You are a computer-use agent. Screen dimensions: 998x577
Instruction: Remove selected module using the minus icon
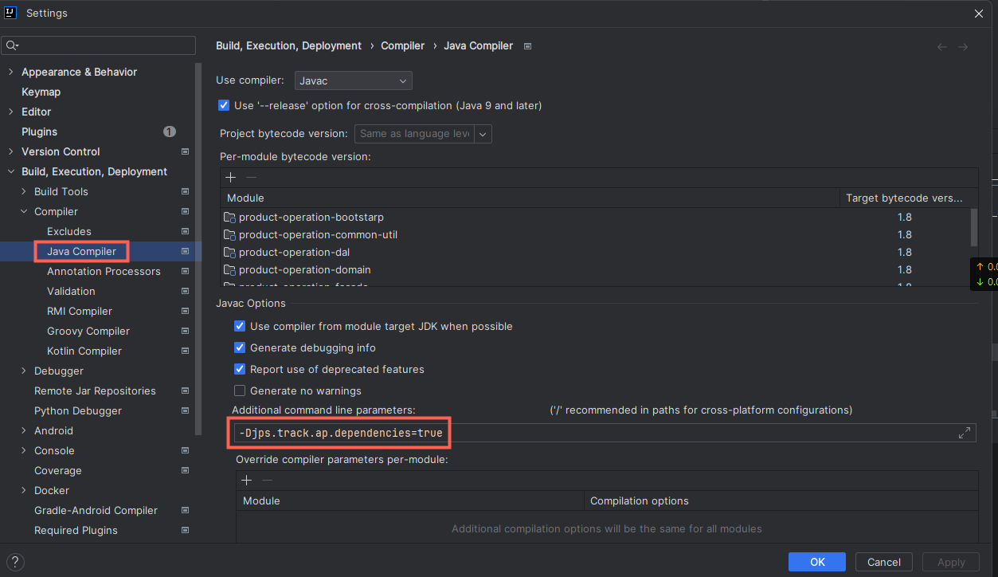tap(250, 177)
